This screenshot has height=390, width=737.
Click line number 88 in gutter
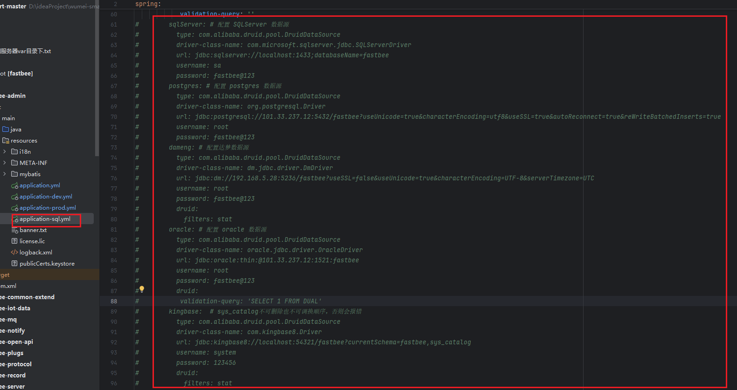point(114,301)
